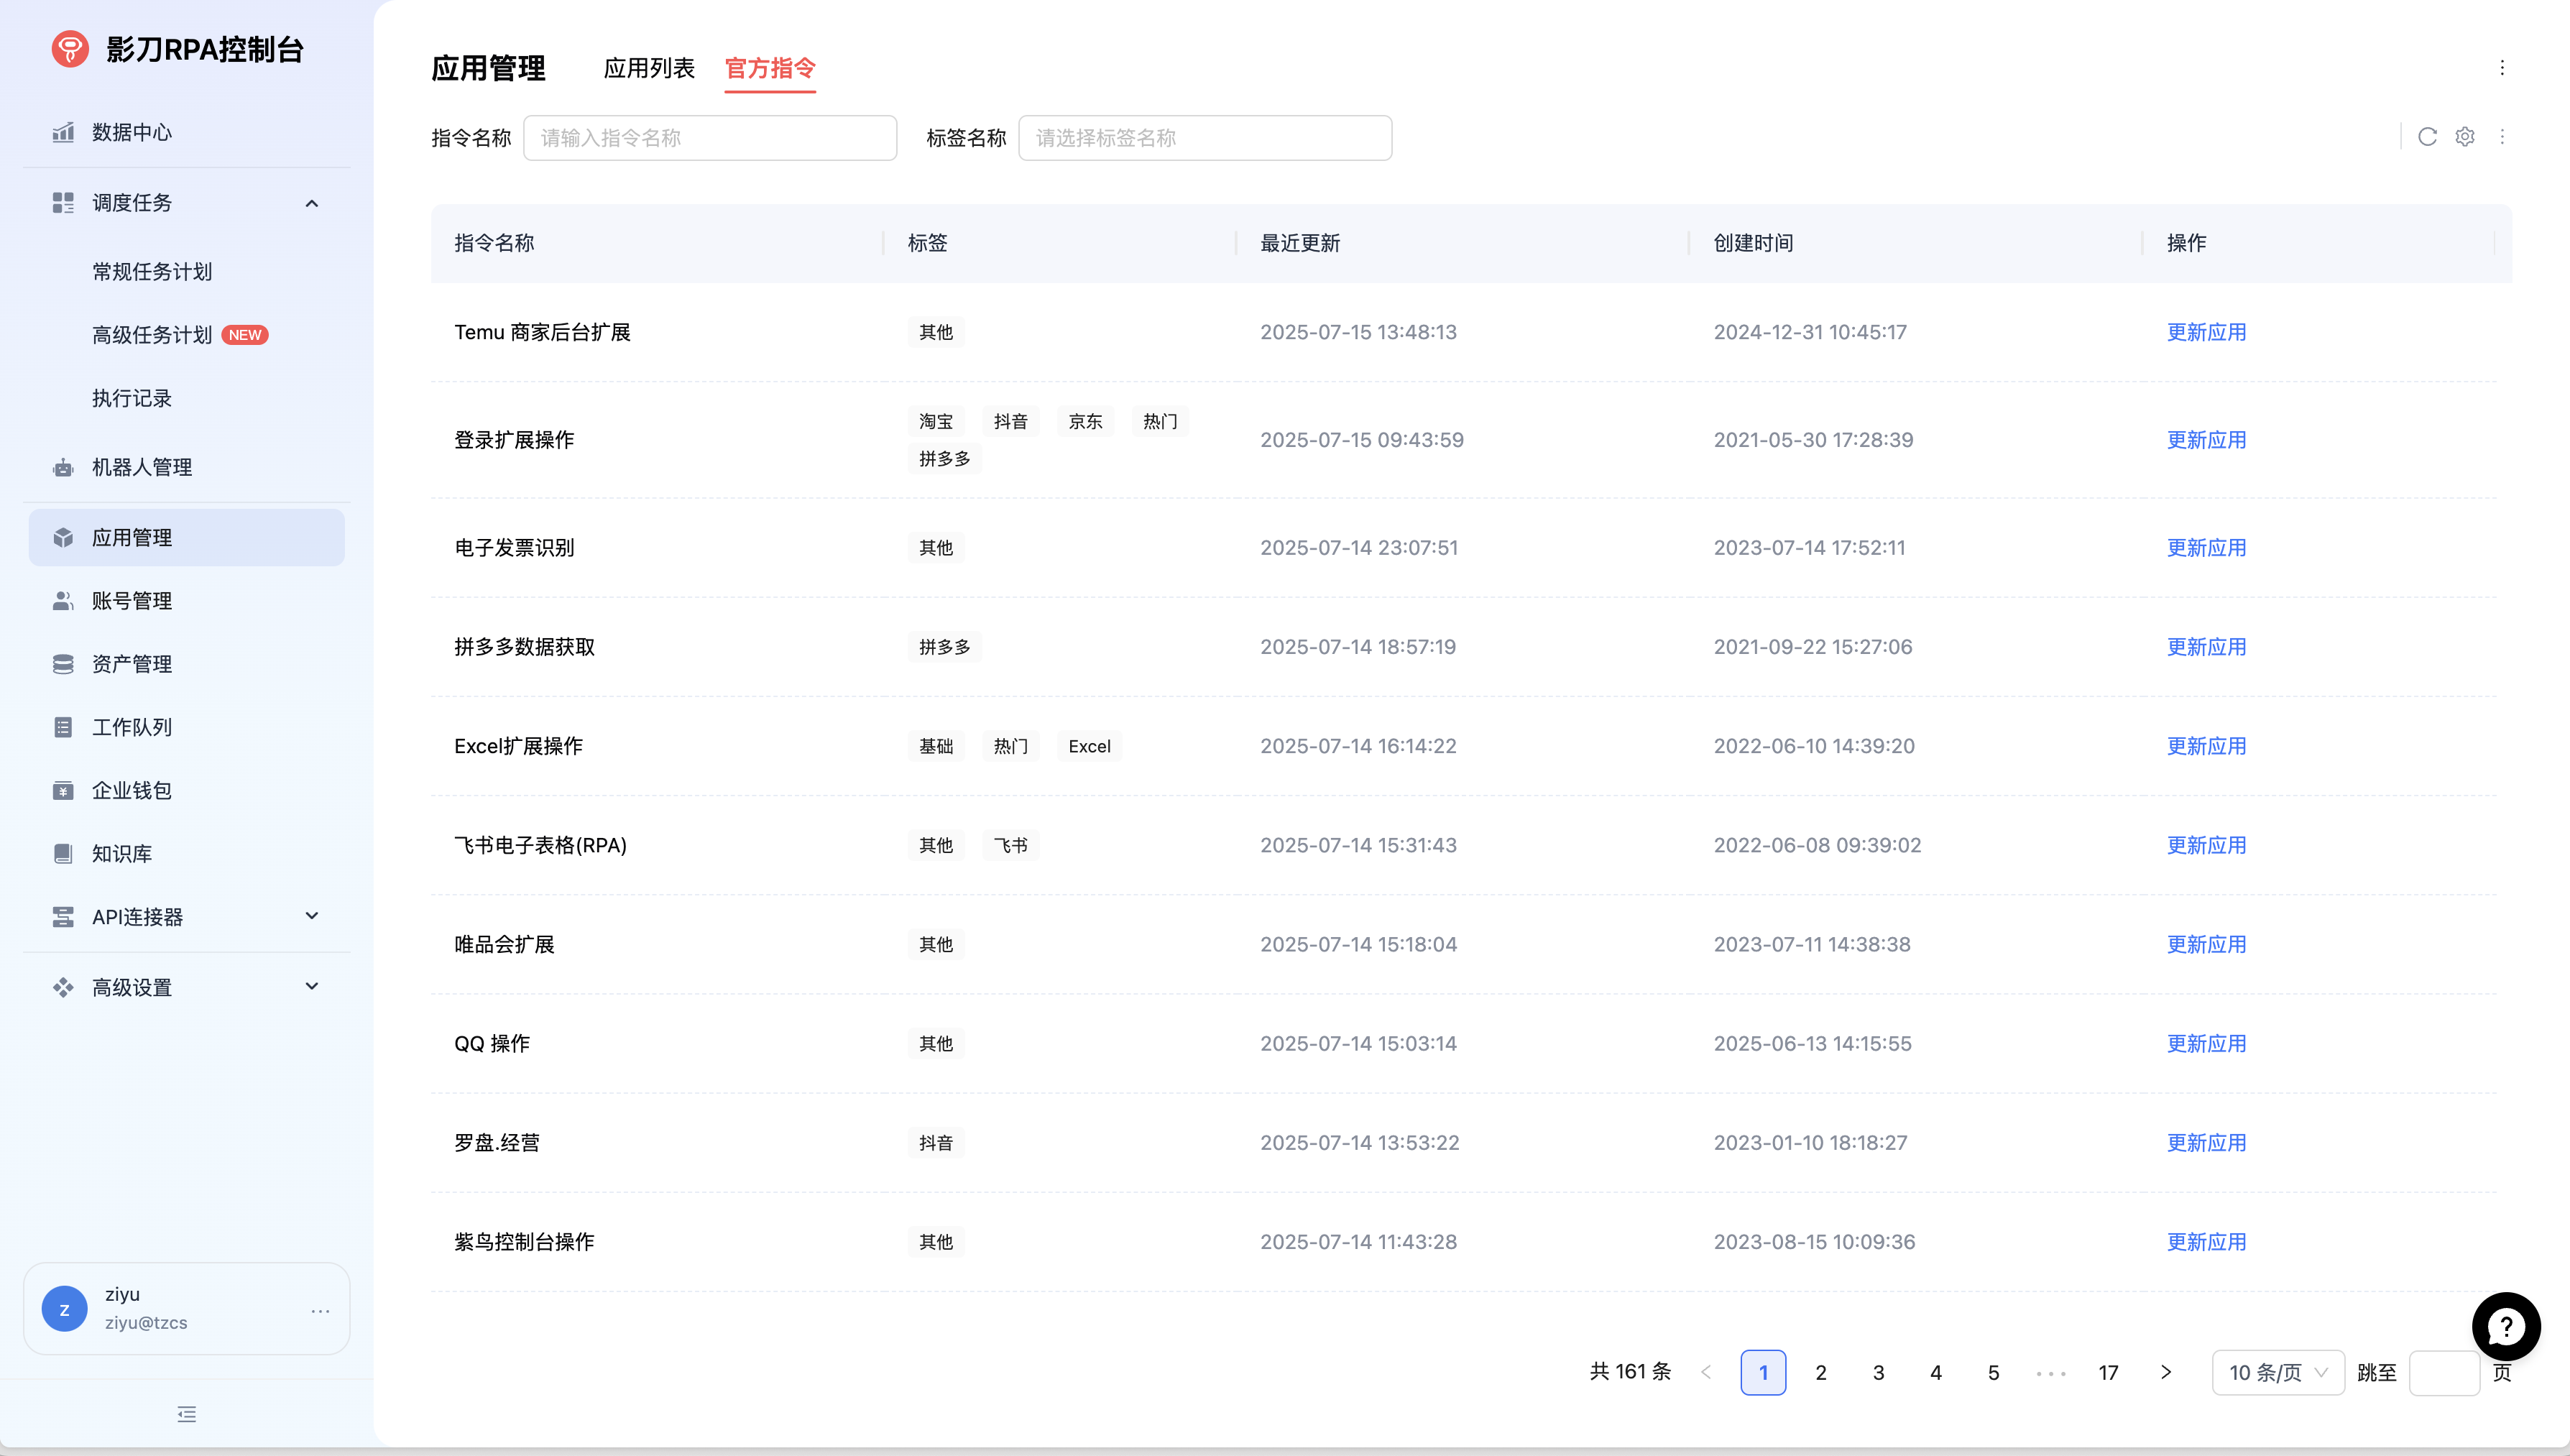Screen dimensions: 2570x1456
Task: Expand the 高级设置 menu group
Action: coord(312,987)
